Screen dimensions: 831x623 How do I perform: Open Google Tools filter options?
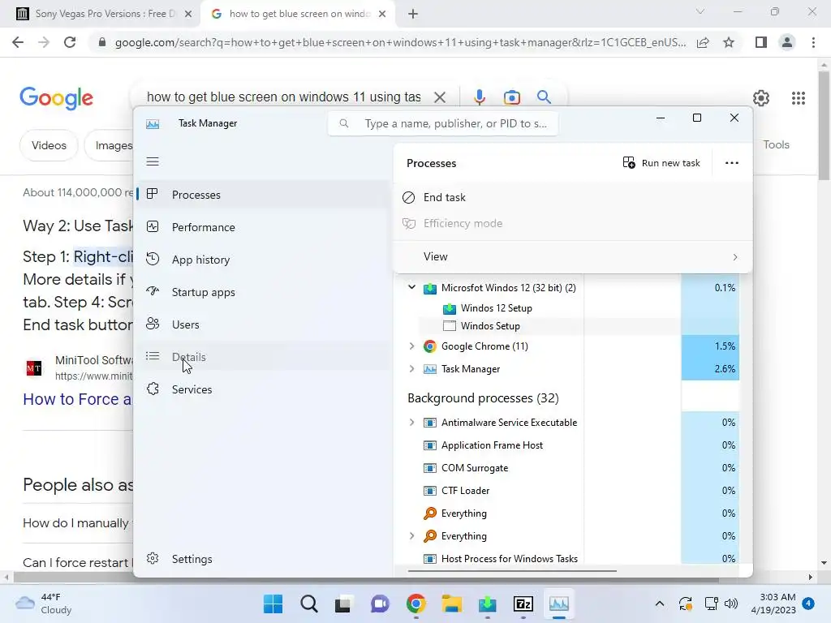pyautogui.click(x=776, y=144)
